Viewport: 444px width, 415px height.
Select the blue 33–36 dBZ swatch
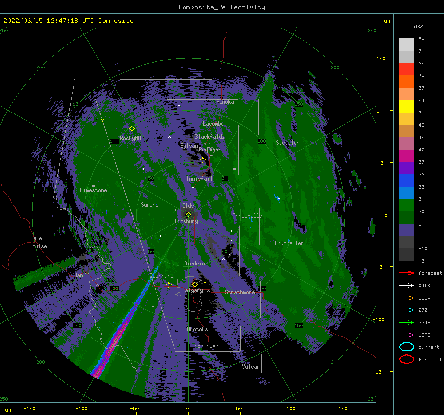coord(407,180)
